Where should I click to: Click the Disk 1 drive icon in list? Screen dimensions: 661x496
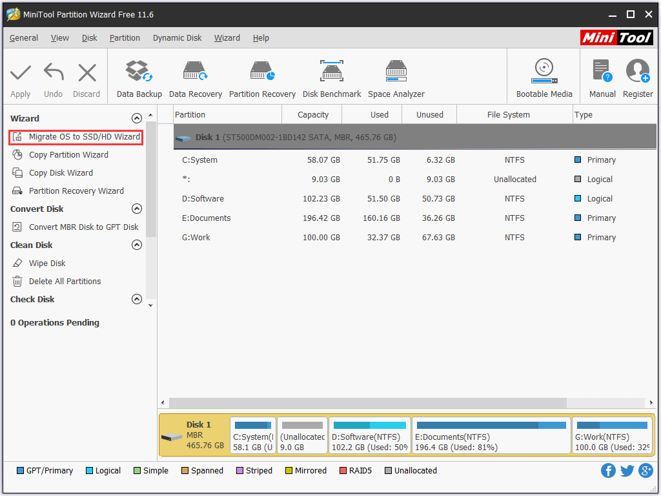[183, 138]
